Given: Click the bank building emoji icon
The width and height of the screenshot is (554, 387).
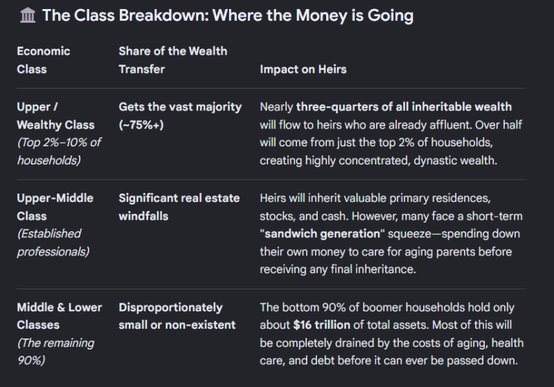Looking at the screenshot, I should [x=28, y=15].
